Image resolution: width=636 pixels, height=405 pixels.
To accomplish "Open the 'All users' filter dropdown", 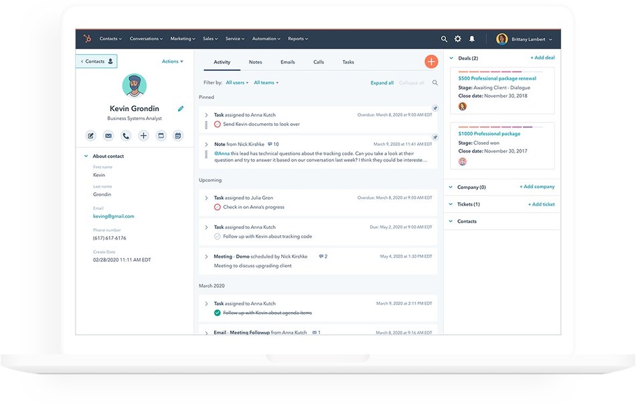I will point(237,82).
